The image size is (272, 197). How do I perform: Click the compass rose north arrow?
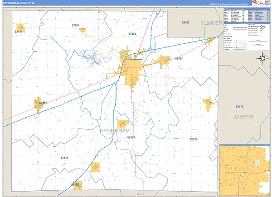point(262,58)
